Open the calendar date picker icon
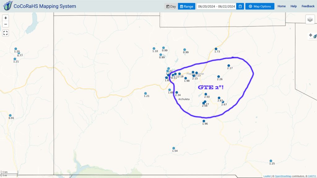 point(240,6)
